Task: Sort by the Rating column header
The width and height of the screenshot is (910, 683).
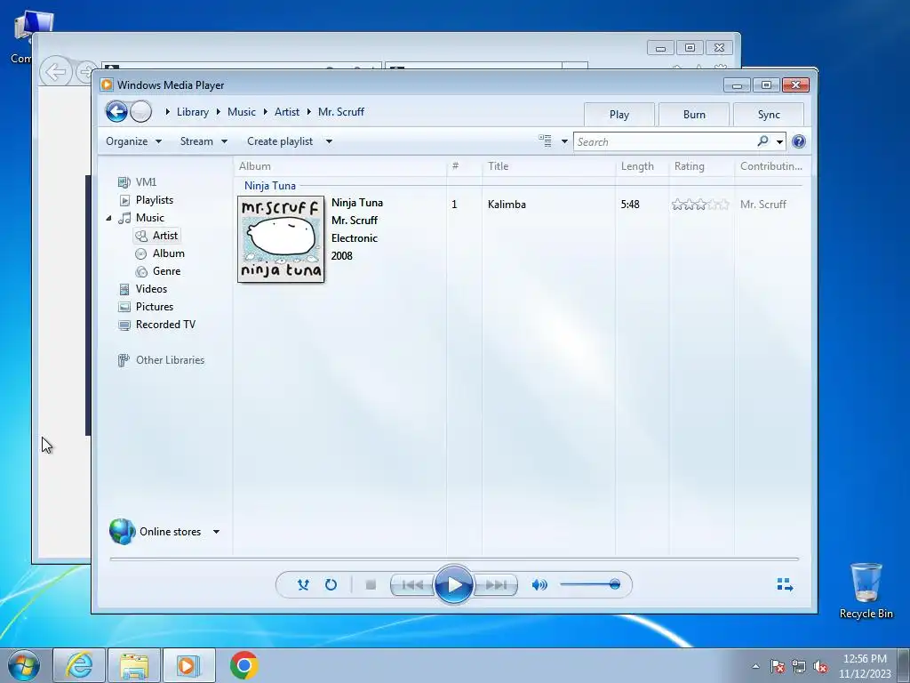Action: (x=702, y=166)
